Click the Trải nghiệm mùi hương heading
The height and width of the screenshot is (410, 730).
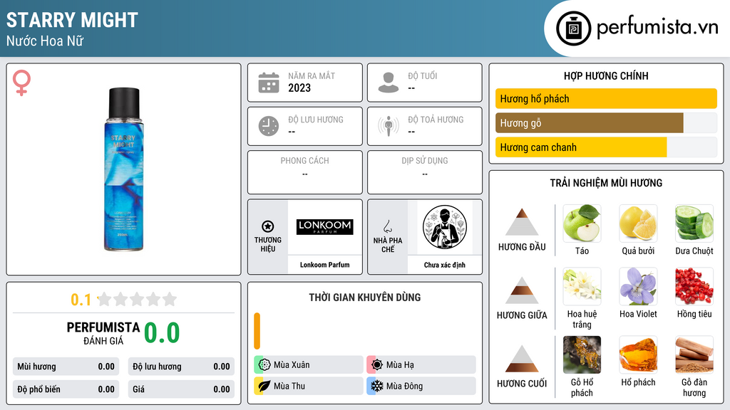point(606,183)
